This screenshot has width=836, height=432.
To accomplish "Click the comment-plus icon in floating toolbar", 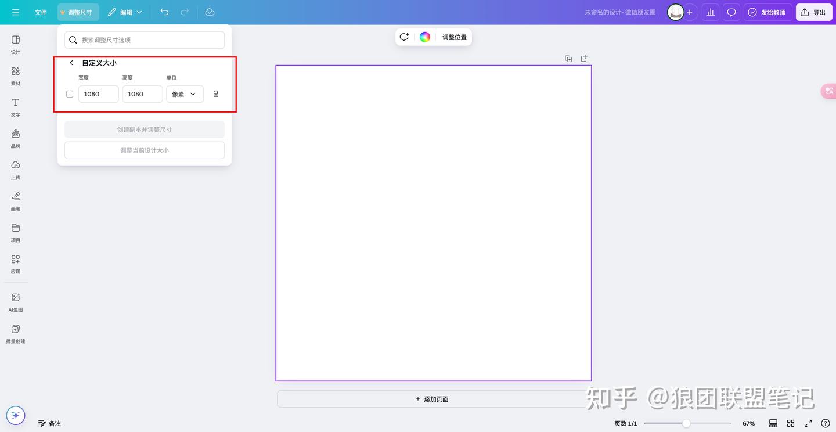I will [x=404, y=37].
